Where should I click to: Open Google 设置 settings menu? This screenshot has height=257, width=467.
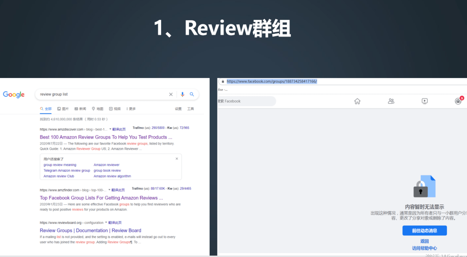178,109
